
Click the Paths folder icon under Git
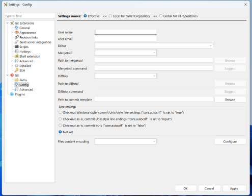pos(16,80)
